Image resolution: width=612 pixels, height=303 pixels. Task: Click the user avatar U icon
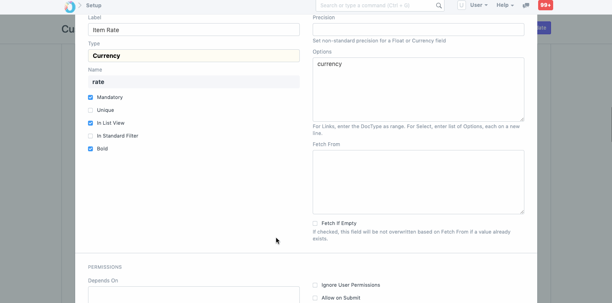tap(461, 5)
